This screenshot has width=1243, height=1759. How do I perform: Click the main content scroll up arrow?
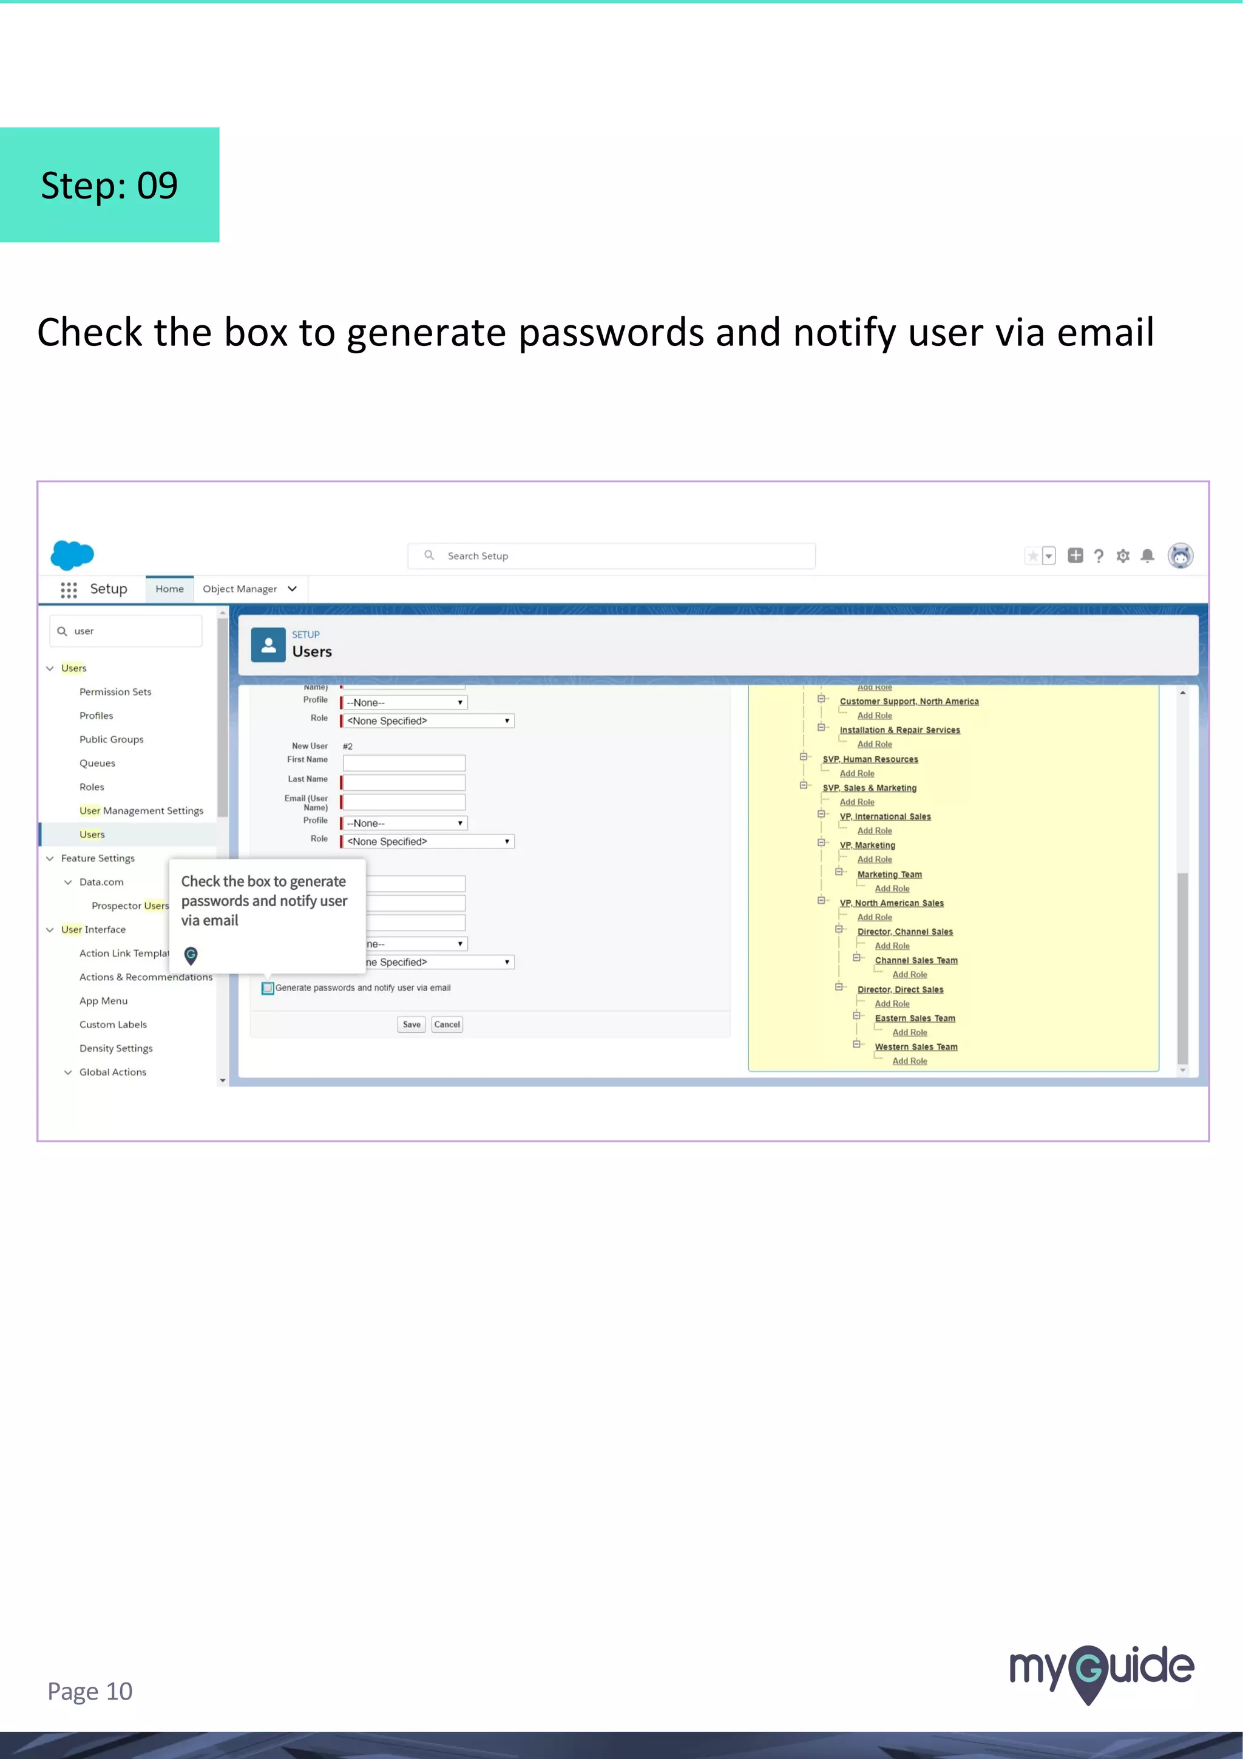(1182, 693)
